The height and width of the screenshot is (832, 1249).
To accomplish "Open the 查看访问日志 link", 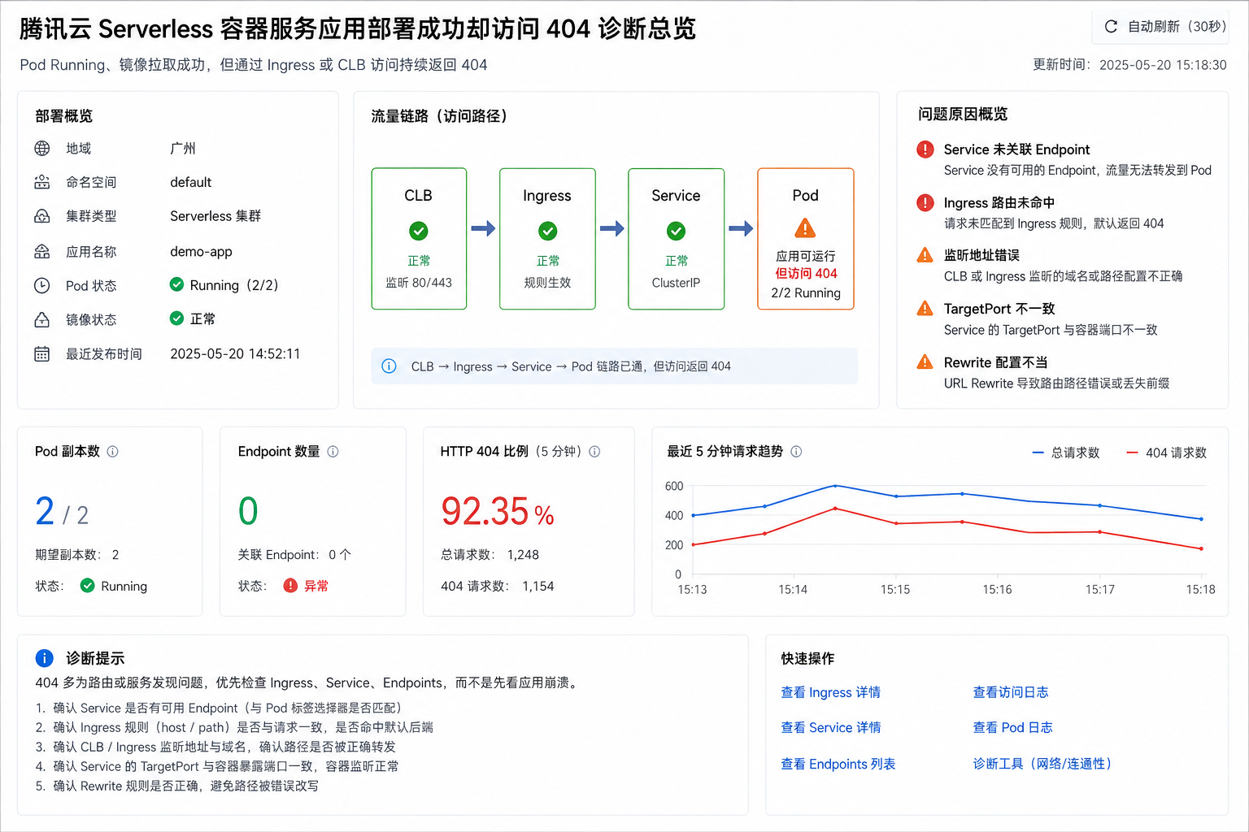I will [x=1011, y=692].
